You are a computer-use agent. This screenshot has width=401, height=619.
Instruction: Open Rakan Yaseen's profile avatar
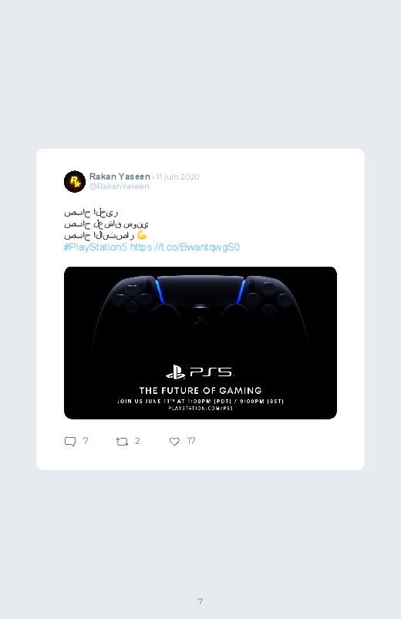tap(75, 182)
